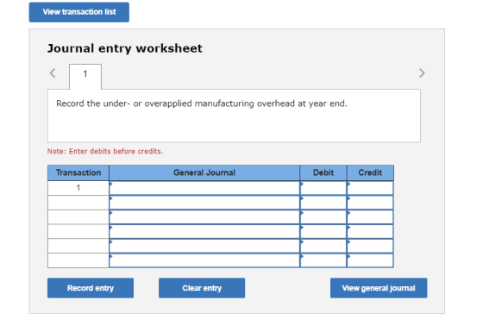Click the Credit column header

click(x=370, y=172)
